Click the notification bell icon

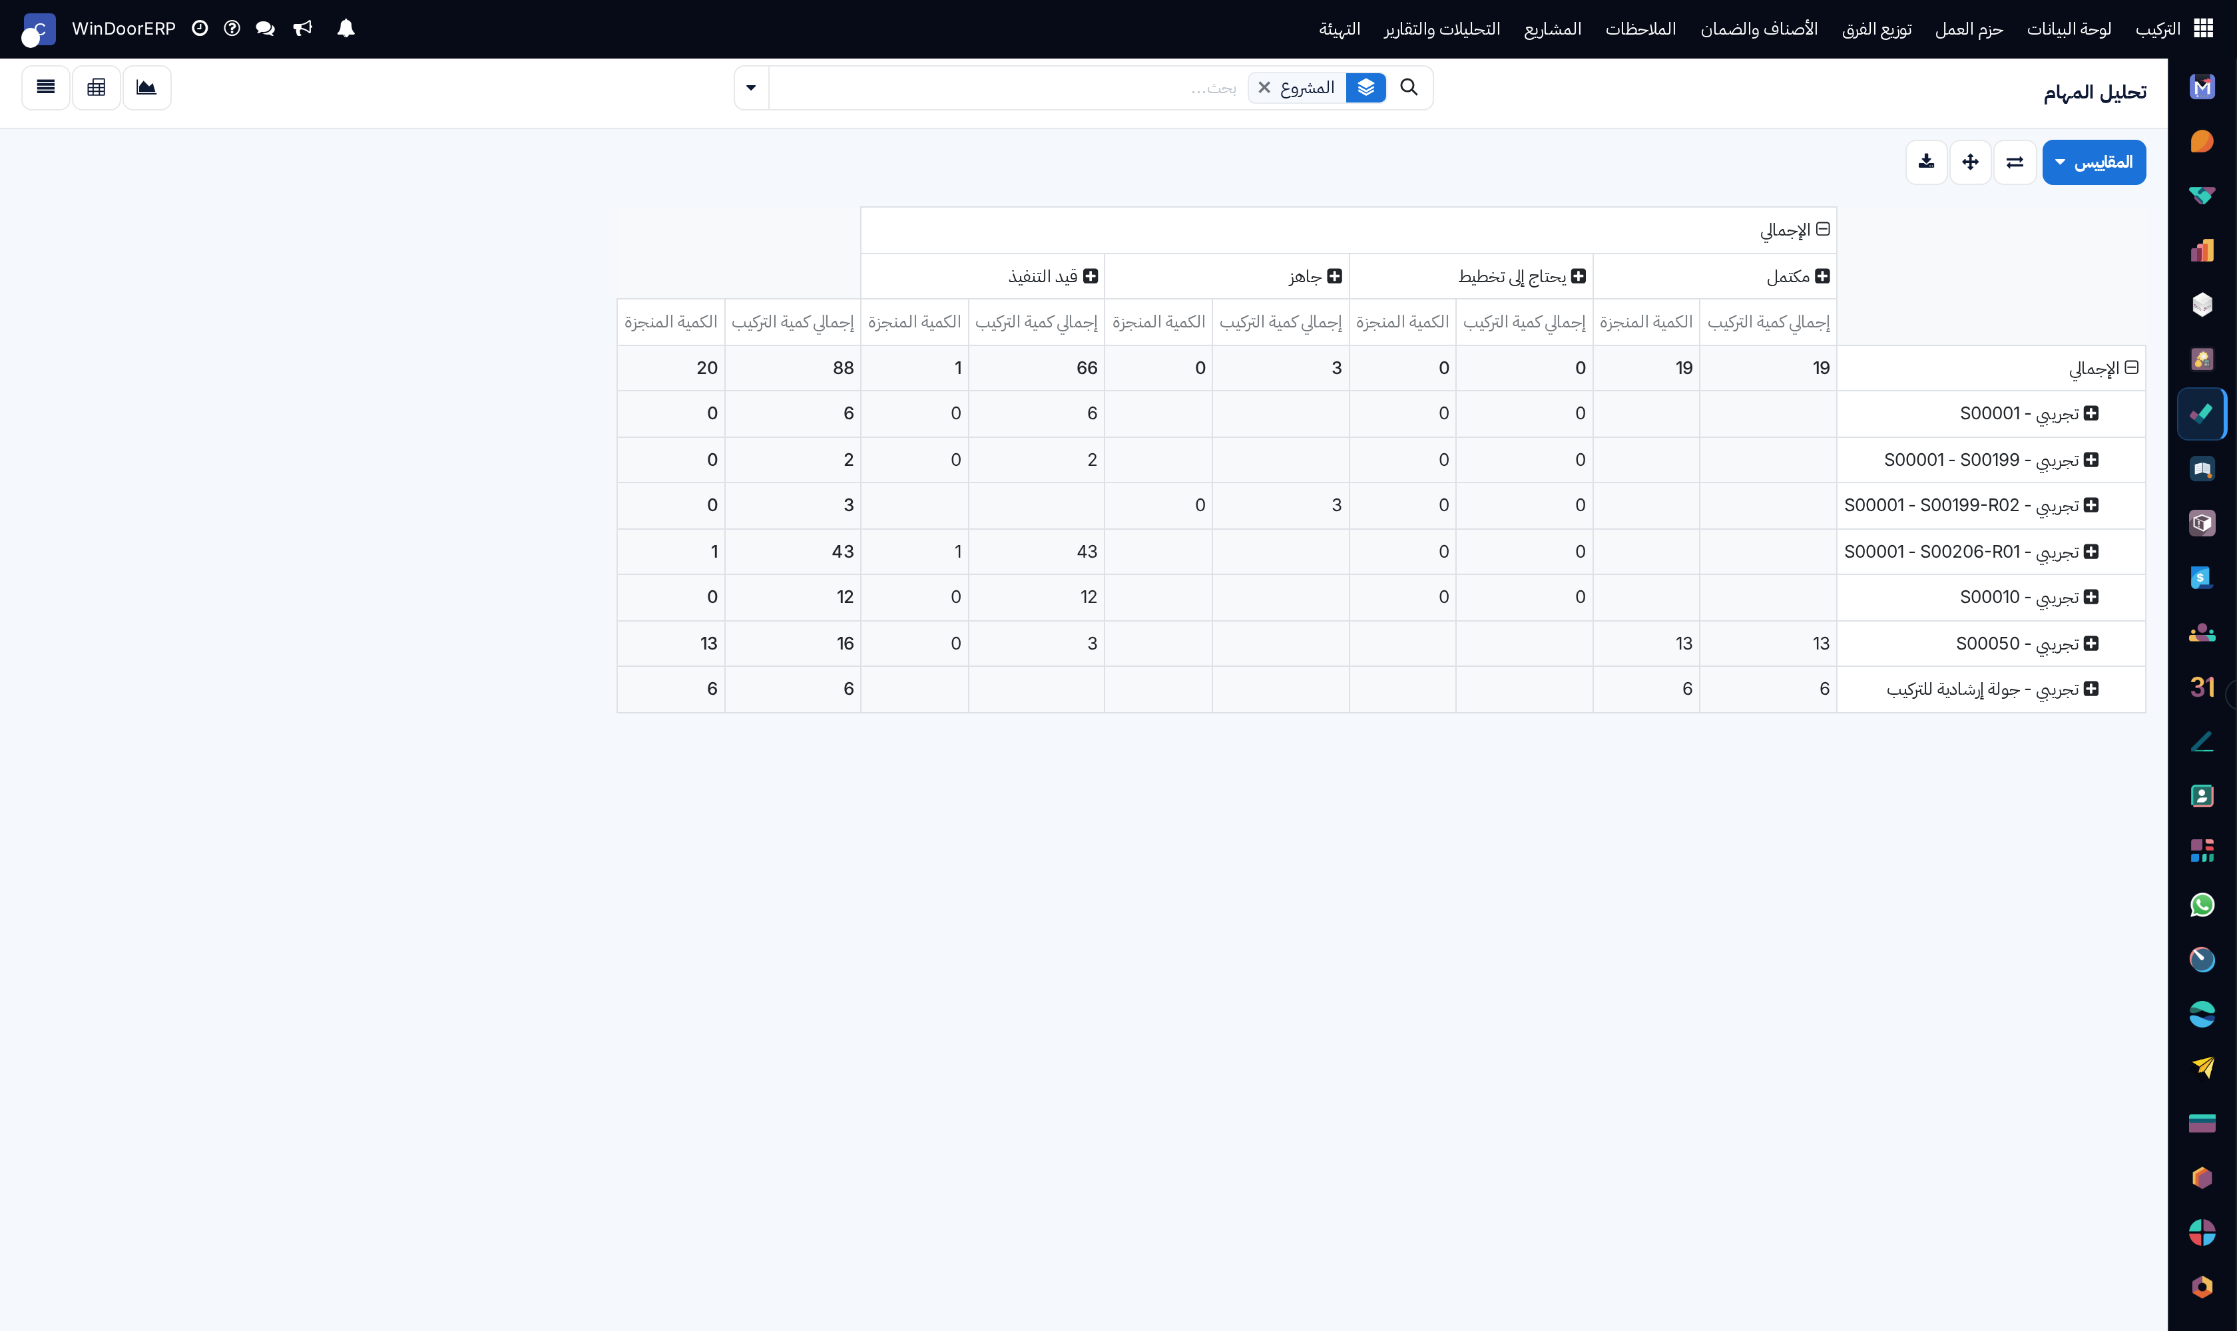pos(346,29)
